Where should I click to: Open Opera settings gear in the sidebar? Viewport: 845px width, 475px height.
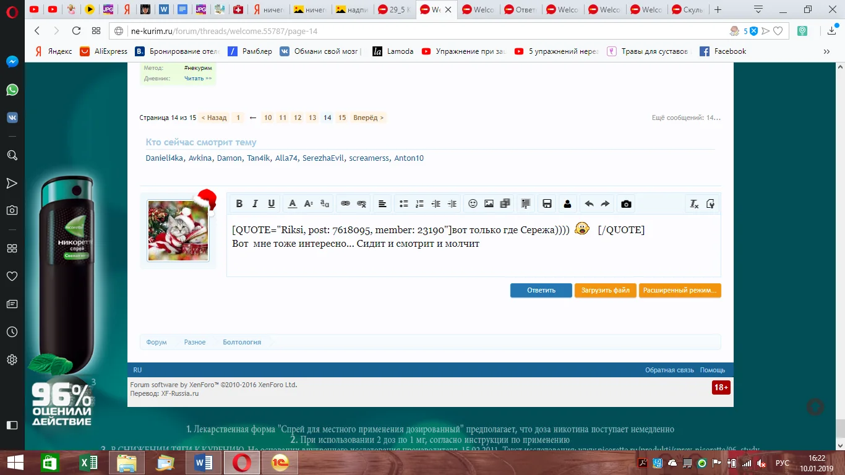click(12, 359)
